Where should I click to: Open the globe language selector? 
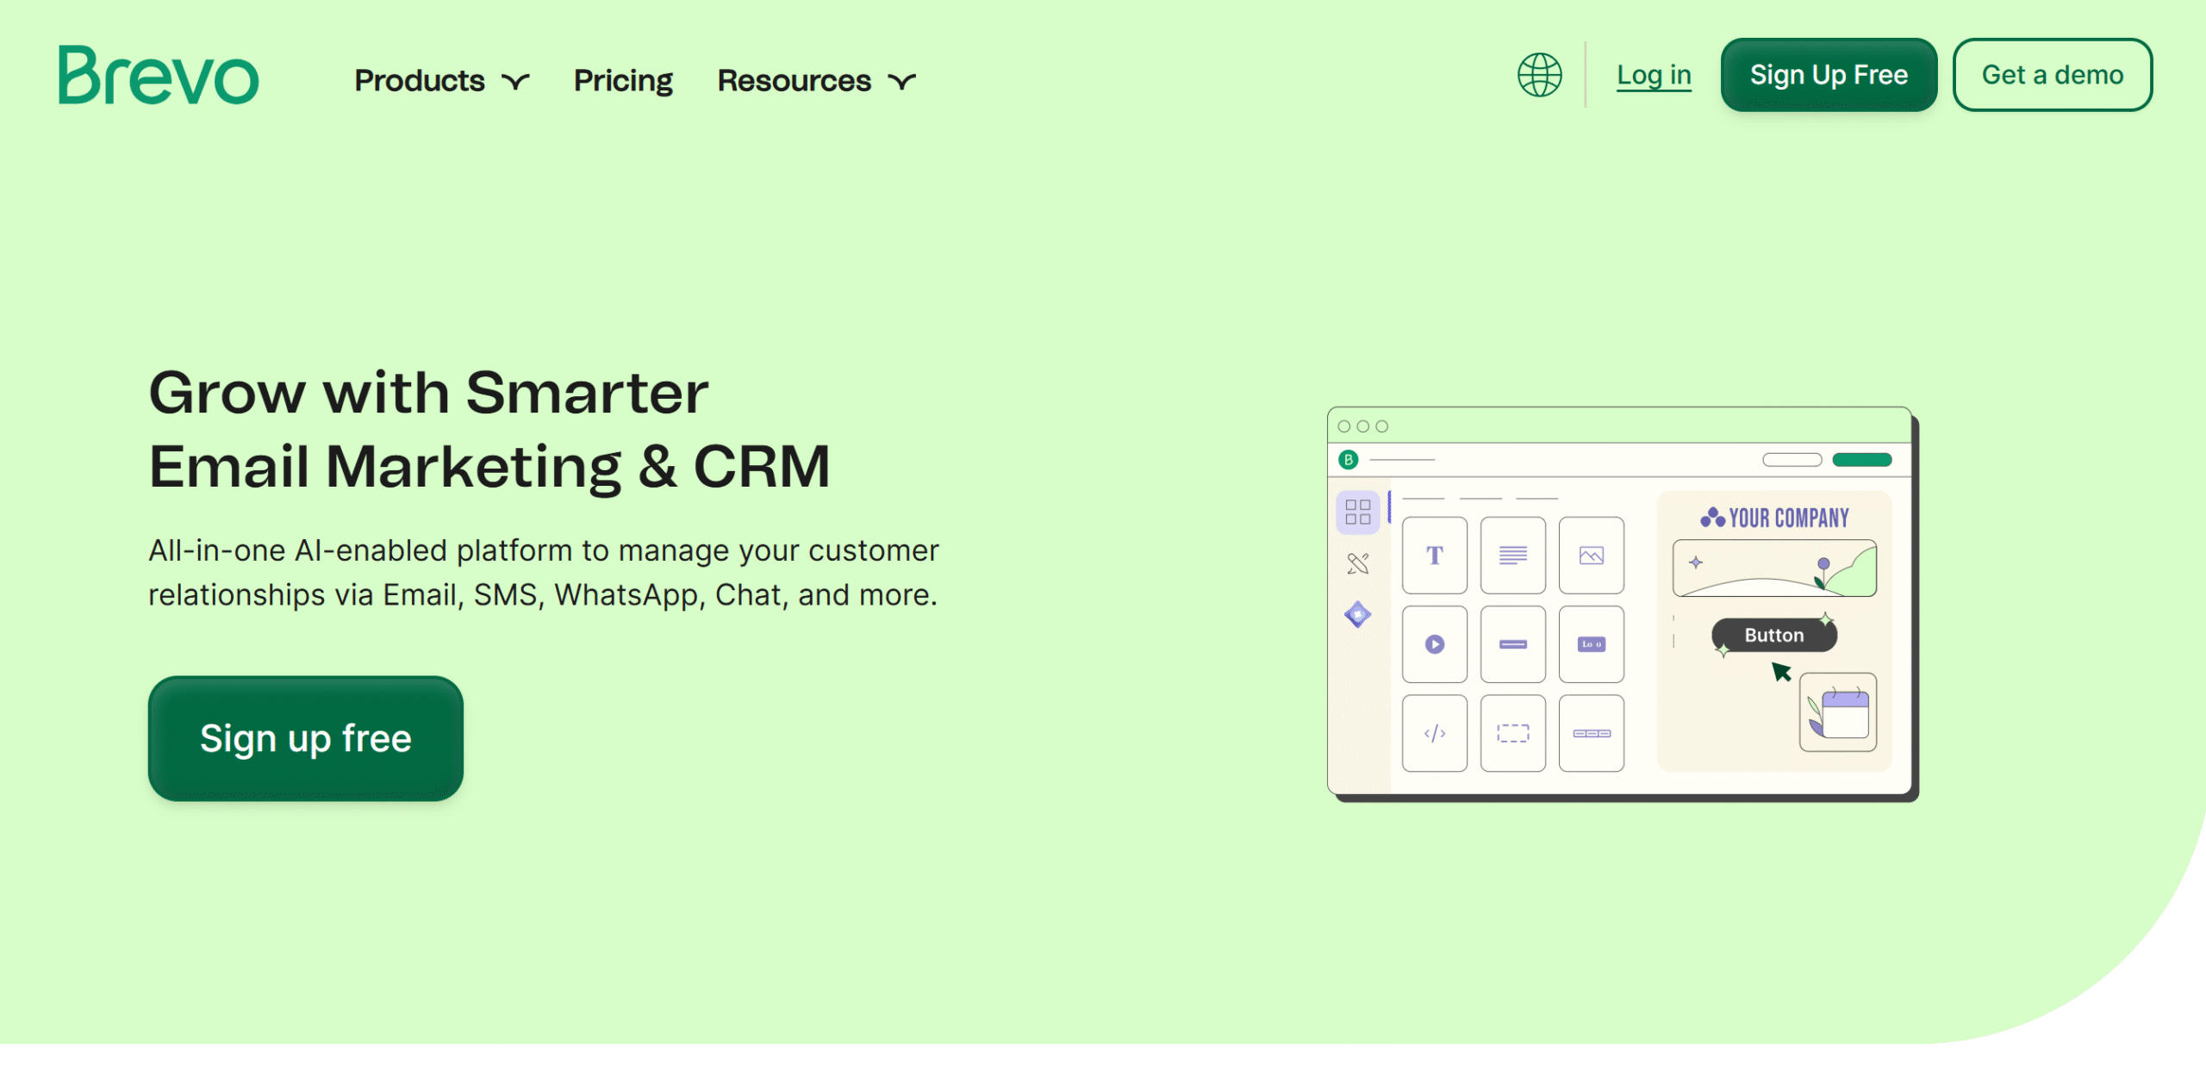(1539, 75)
